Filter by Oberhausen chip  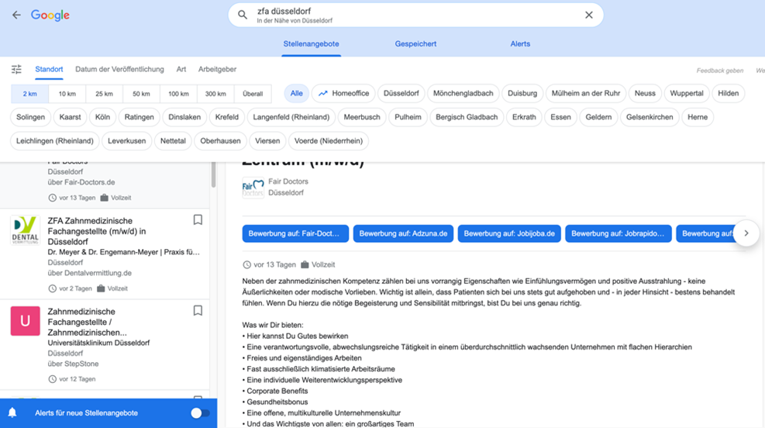click(x=221, y=141)
